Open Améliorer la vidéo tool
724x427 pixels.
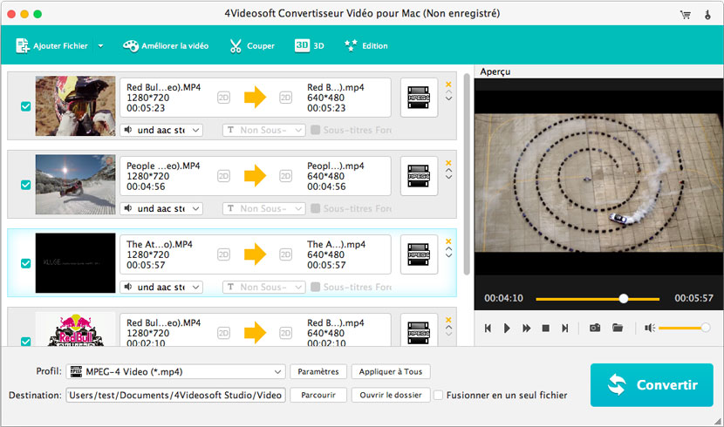(x=166, y=45)
